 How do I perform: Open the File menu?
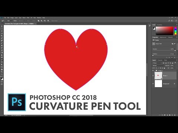(x=5, y=18)
